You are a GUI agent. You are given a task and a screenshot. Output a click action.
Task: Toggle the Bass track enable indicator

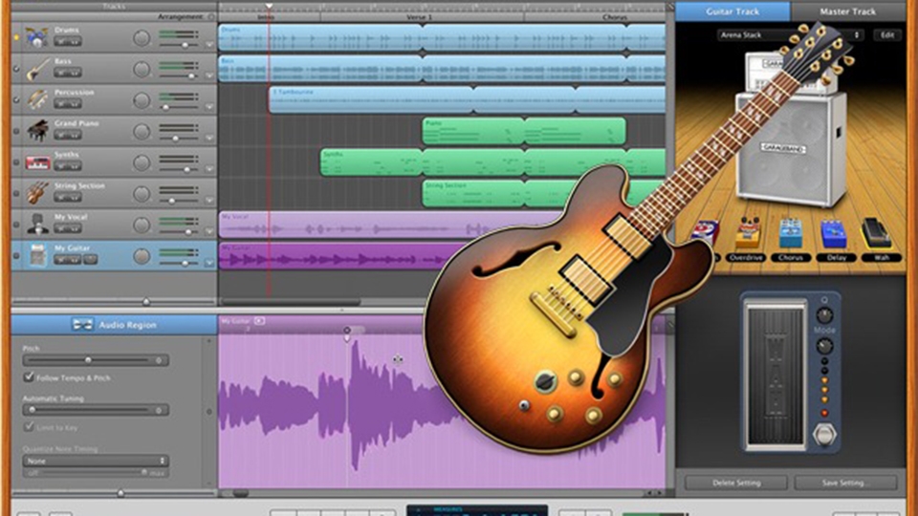click(16, 69)
